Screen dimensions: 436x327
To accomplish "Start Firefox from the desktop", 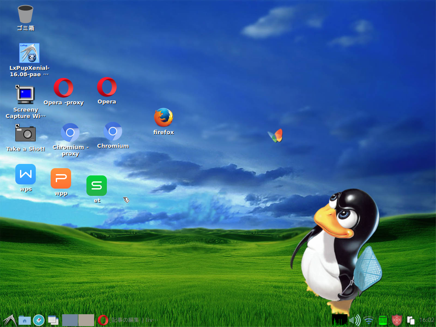I will pos(163,118).
